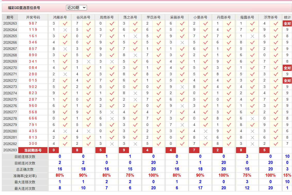This screenshot has height=195, width=292.
Task: Select the 鸿雁杀号 column header
Action: [60, 17]
